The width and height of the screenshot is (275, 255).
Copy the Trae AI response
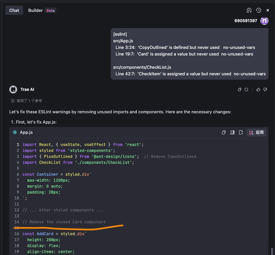pyautogui.click(x=240, y=90)
